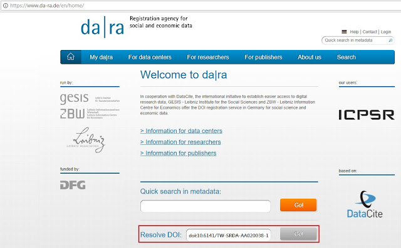Click the Welcome to da|ra heading

[x=184, y=75]
